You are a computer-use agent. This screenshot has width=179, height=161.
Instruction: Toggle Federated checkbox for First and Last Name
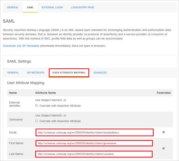(164, 148)
